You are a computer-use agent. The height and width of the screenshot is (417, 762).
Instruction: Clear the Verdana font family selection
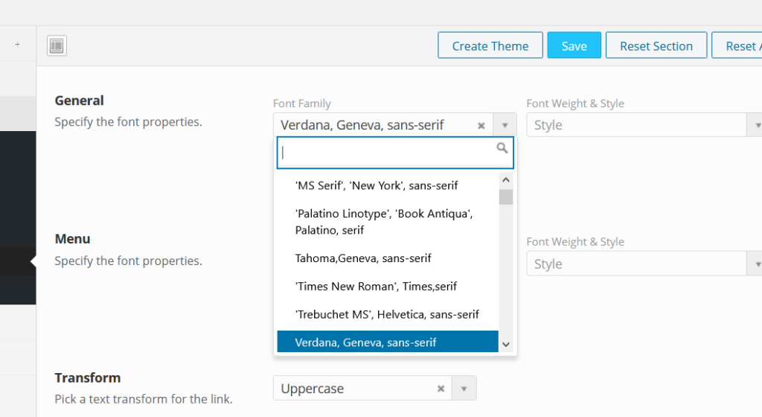tap(481, 125)
